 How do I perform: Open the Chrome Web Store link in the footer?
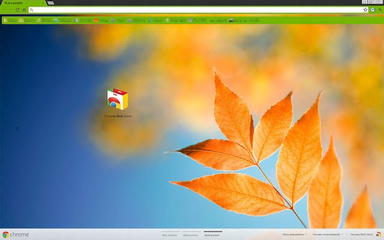coord(361,235)
